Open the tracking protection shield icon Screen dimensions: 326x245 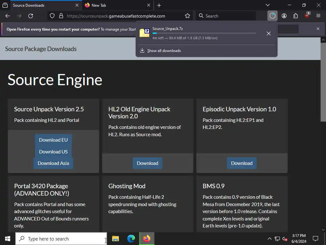52,16
